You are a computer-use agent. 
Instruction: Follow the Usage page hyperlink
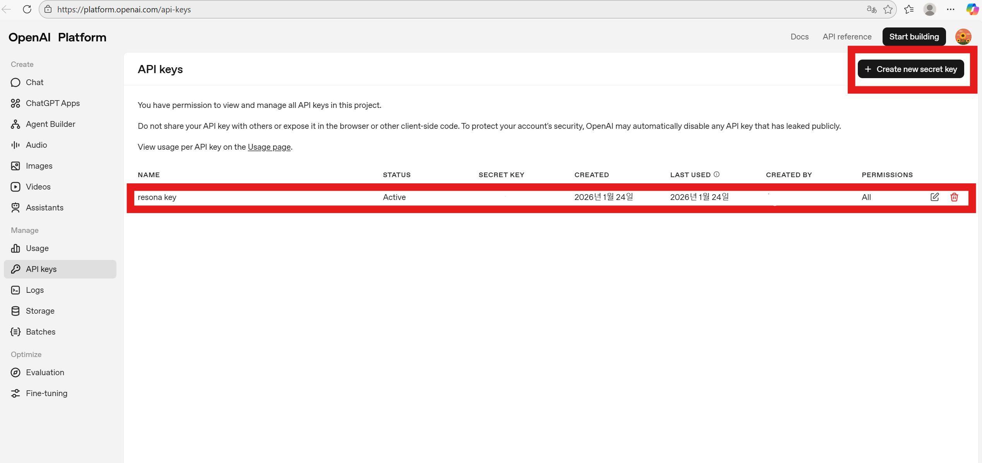(x=269, y=147)
